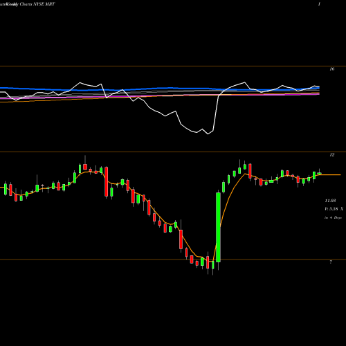The image size is (346, 346).
Task: Click the 7 price axis label
Action: 331,262
